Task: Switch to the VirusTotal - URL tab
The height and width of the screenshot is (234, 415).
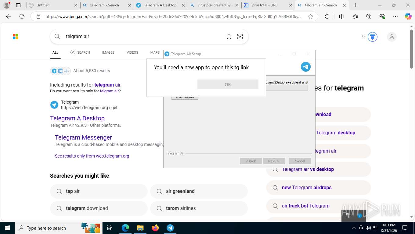Action: click(268, 5)
